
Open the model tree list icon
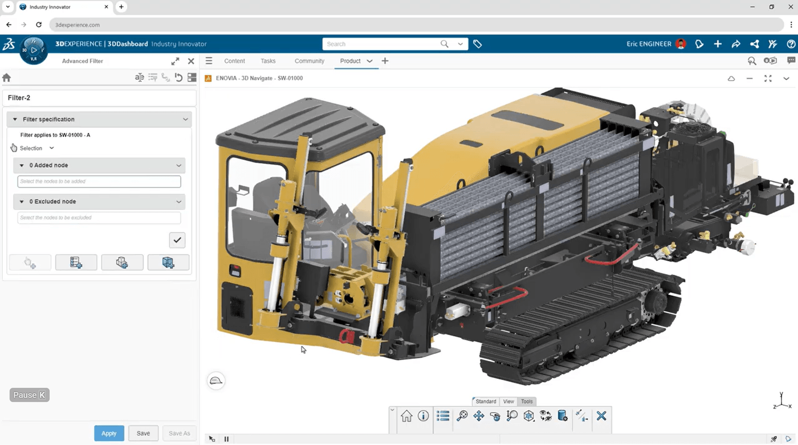pyautogui.click(x=443, y=417)
